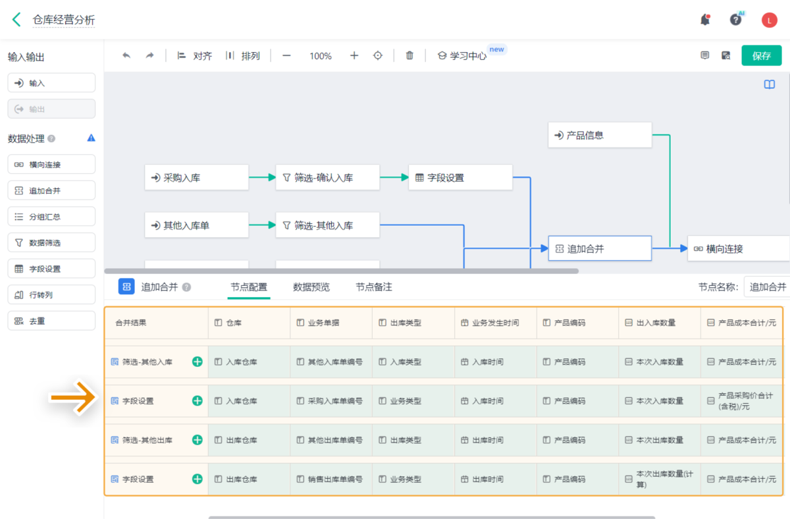The height and width of the screenshot is (519, 790).
Task: Click the undo arrow in the toolbar
Action: click(126, 56)
